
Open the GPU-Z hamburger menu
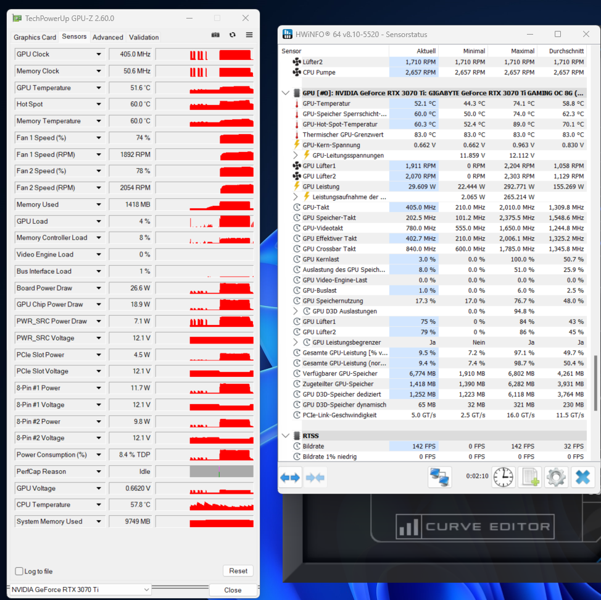pos(249,35)
